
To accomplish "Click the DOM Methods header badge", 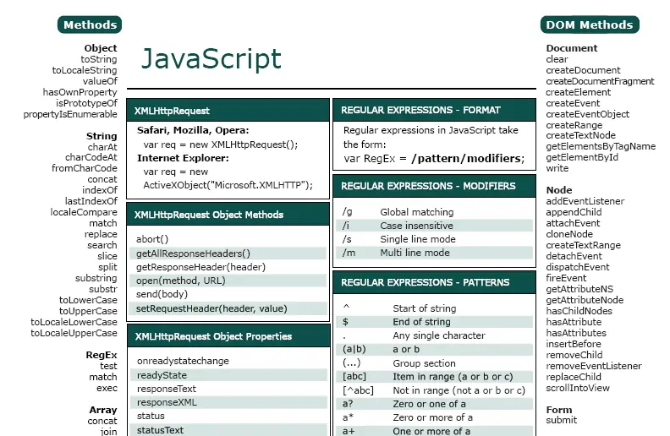I will click(x=590, y=25).
